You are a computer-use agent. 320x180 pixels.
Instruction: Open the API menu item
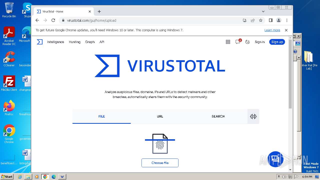coord(102,42)
